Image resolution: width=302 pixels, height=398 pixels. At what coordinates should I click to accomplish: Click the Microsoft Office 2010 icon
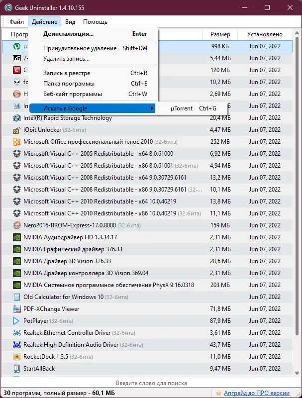16,142
